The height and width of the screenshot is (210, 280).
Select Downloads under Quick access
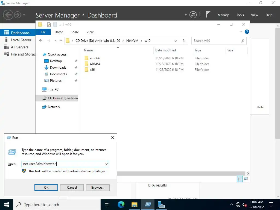click(x=58, y=68)
